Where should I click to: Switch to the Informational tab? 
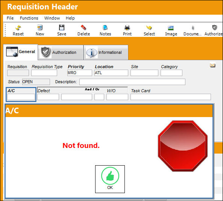(x=106, y=52)
